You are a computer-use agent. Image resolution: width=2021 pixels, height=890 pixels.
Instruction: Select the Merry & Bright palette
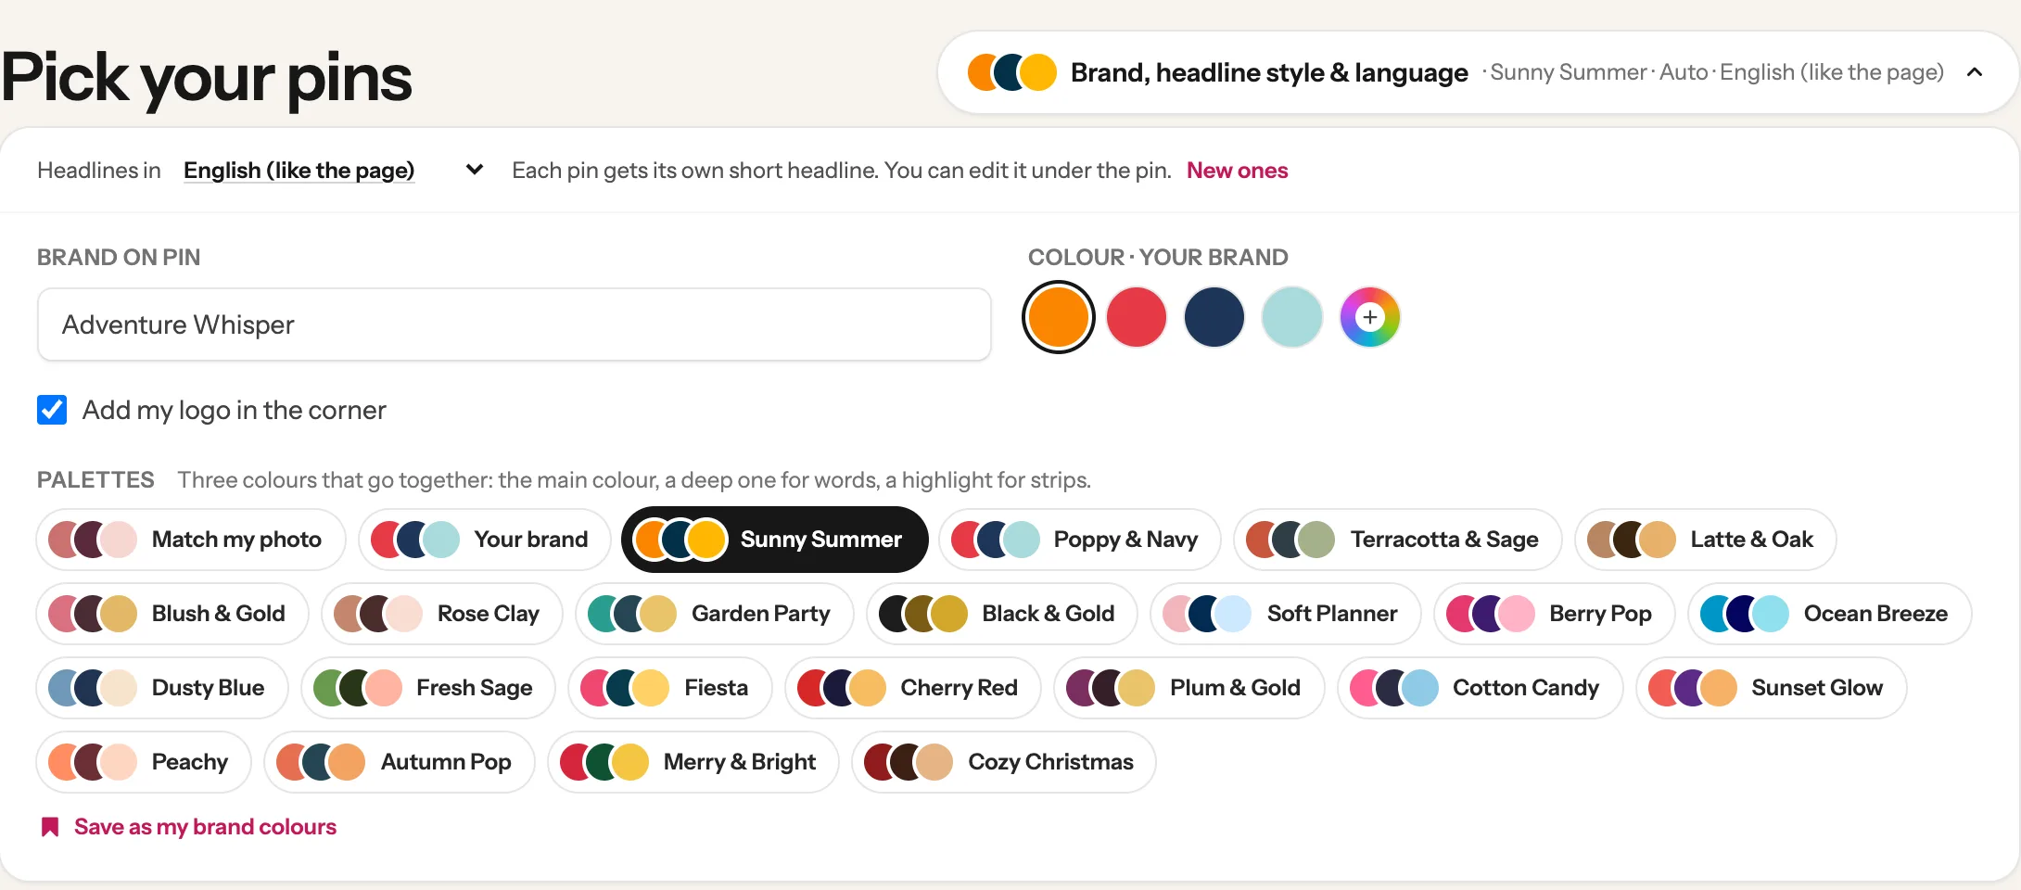click(693, 762)
